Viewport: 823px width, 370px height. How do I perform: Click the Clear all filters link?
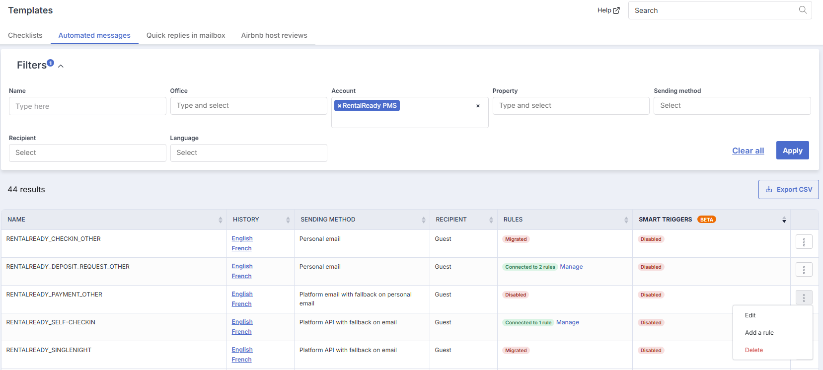tap(748, 150)
